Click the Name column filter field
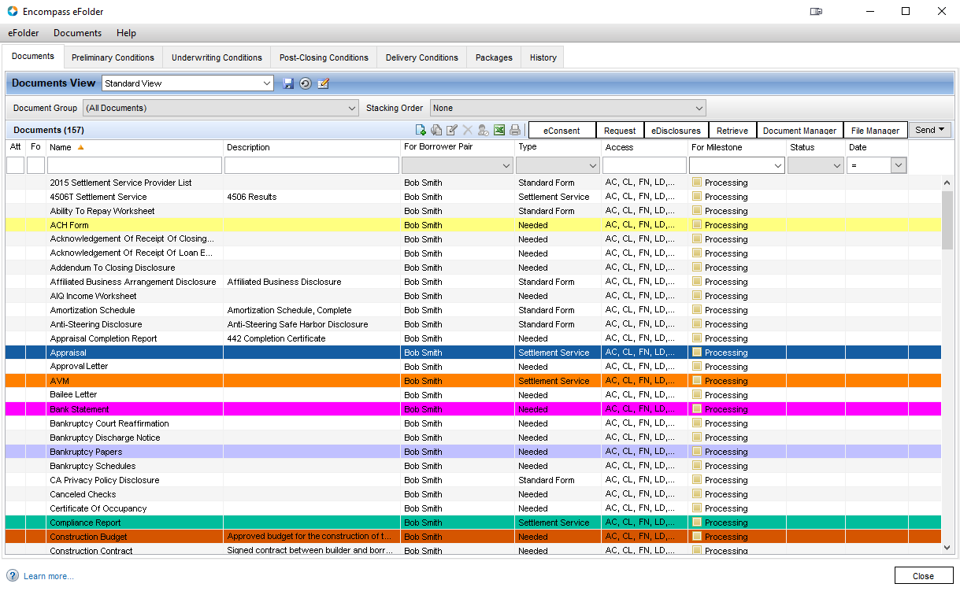The image size is (960, 591). [135, 165]
